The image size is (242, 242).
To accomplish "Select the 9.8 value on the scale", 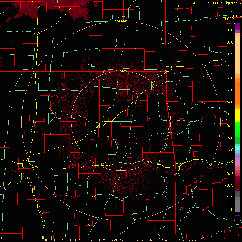I will 230,30.
